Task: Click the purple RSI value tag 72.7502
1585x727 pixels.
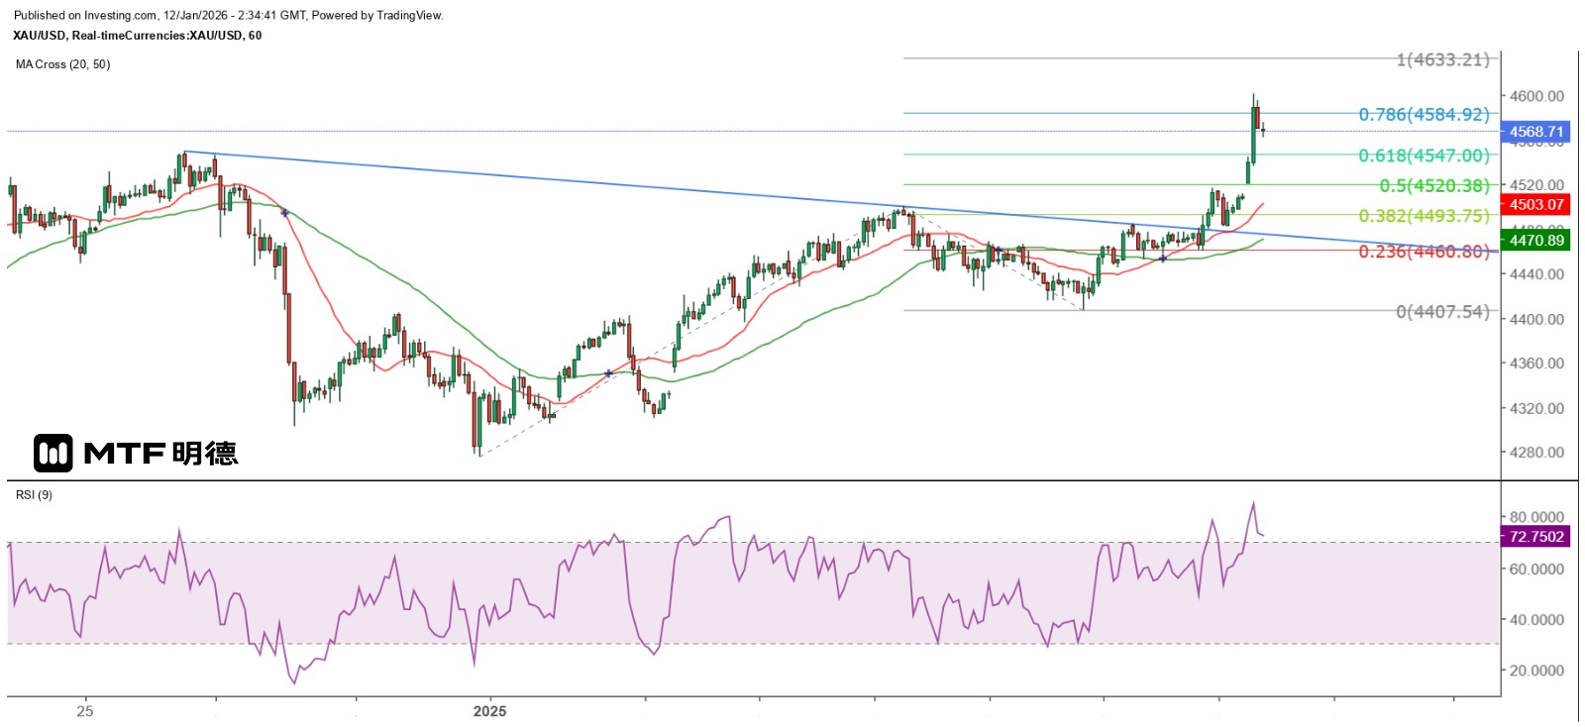Action: coord(1535,537)
